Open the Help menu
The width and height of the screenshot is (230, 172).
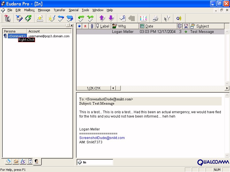point(110,10)
